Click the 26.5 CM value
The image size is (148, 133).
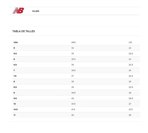[131, 98]
